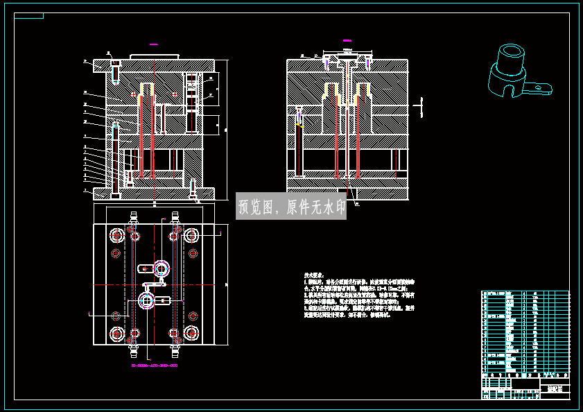Select the magenta label under the plan view
The image size is (583, 412).
point(155,366)
